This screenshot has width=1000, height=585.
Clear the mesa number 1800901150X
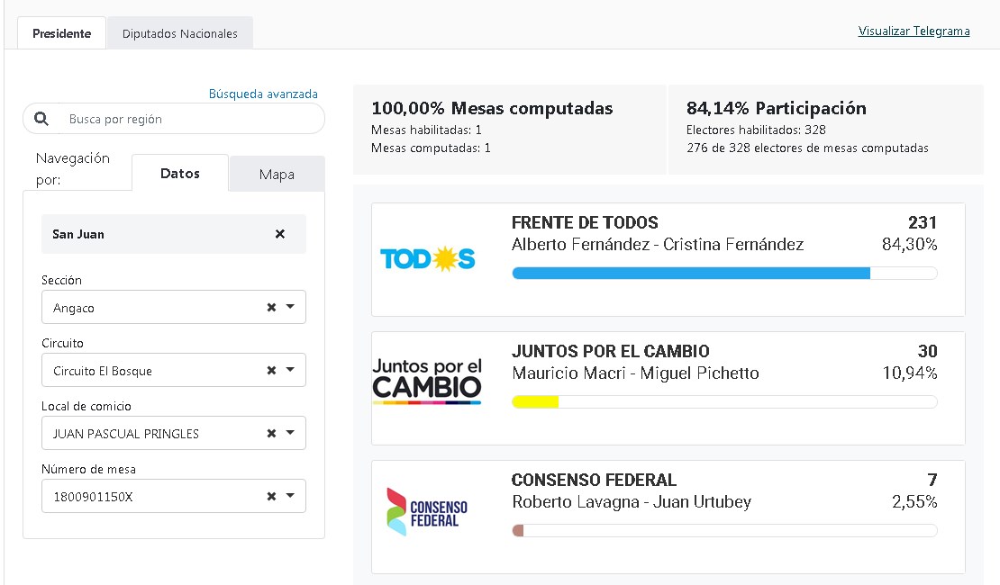pyautogui.click(x=271, y=497)
